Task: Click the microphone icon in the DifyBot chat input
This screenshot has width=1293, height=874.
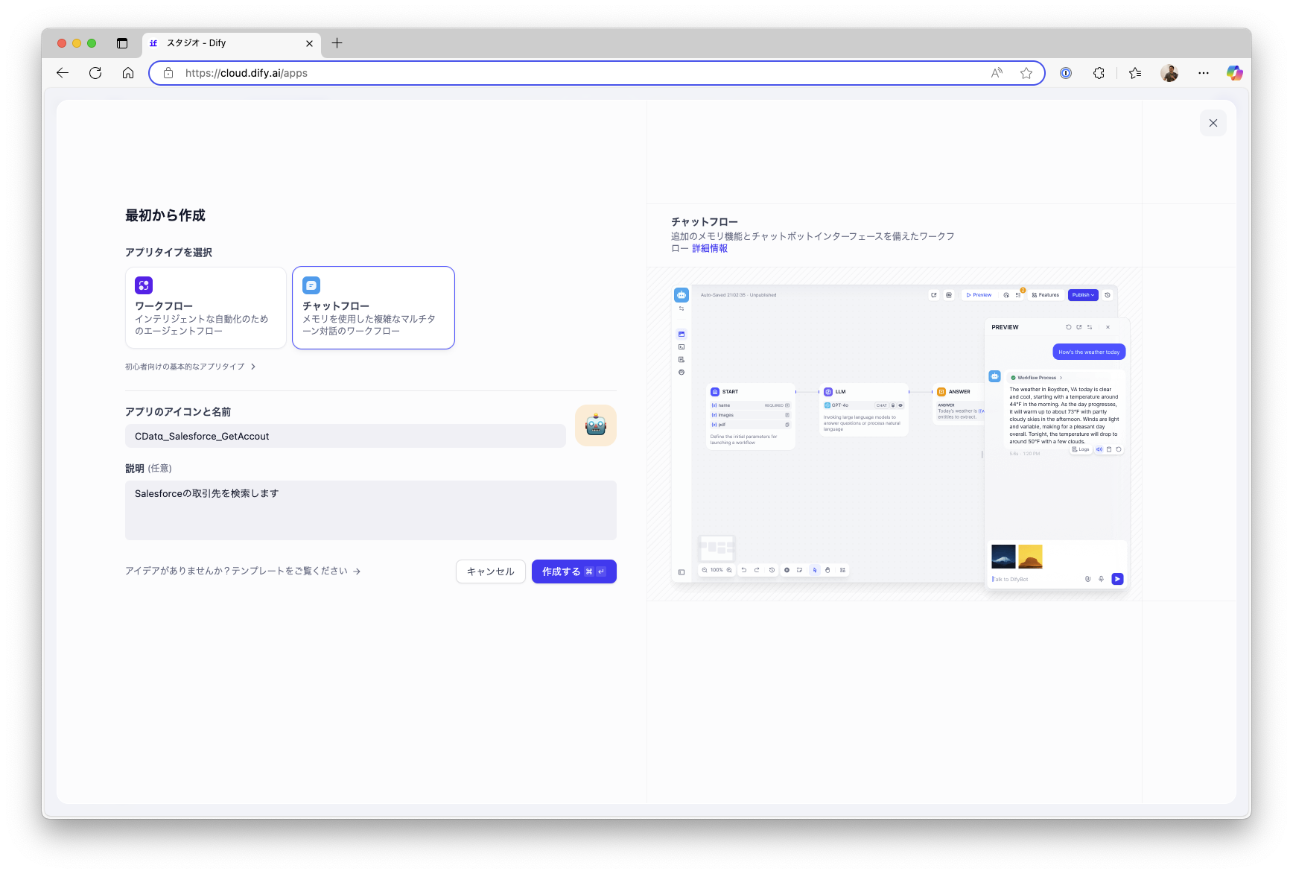Action: [x=1101, y=579]
